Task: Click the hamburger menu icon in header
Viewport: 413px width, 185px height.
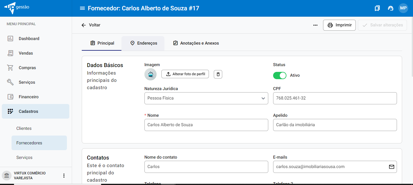Action: point(82,8)
